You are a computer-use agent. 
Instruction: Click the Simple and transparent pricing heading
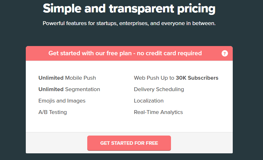coord(129,9)
